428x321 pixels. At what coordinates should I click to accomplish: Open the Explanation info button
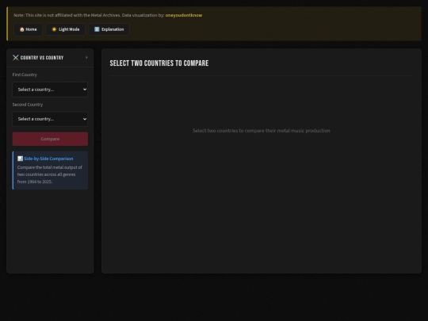(109, 29)
